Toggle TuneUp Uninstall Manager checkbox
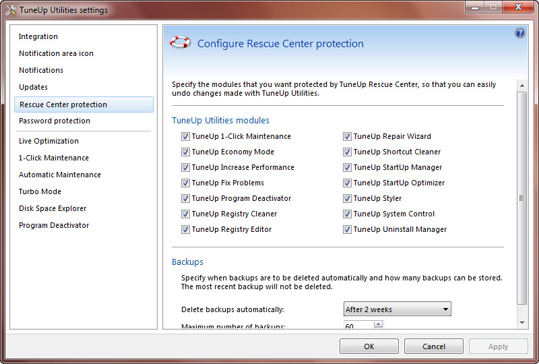 (347, 229)
